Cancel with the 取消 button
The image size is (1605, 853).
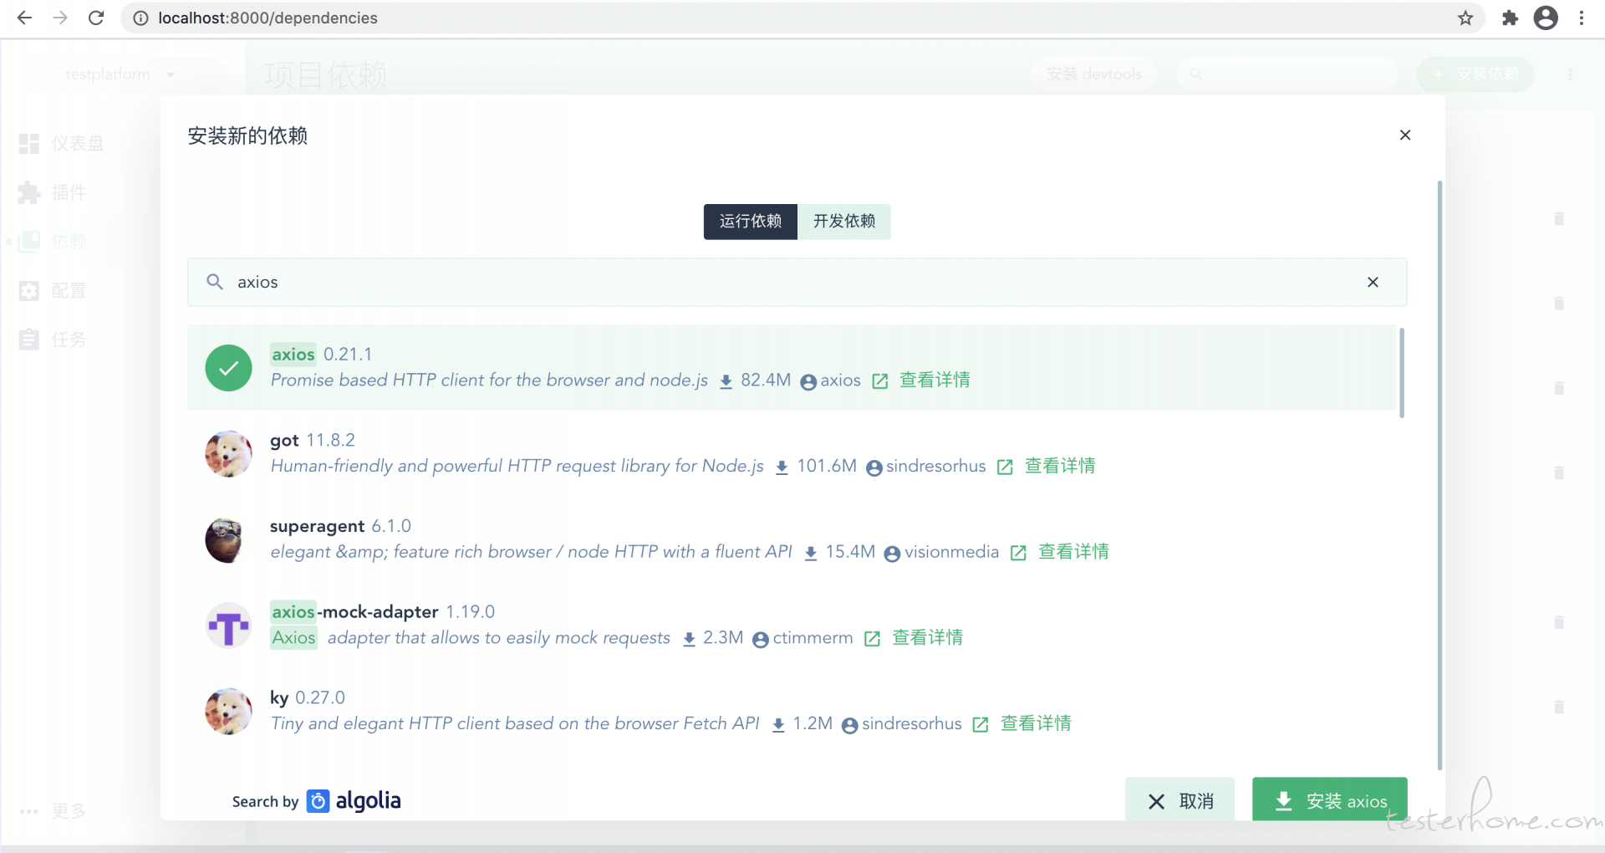tap(1180, 800)
